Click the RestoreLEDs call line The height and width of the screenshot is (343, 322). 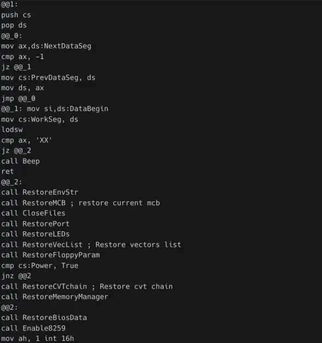click(x=35, y=234)
